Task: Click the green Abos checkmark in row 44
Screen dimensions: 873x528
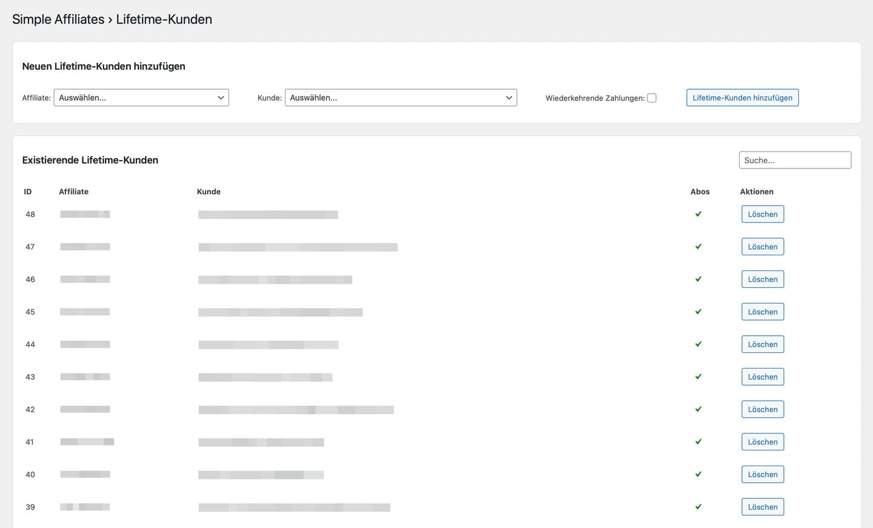Action: pos(698,344)
